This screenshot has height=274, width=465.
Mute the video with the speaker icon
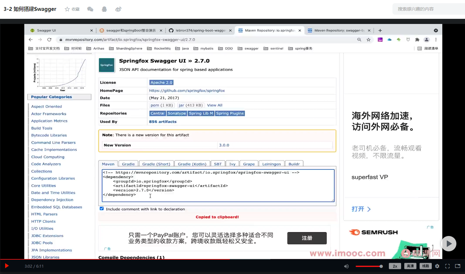click(x=346, y=266)
